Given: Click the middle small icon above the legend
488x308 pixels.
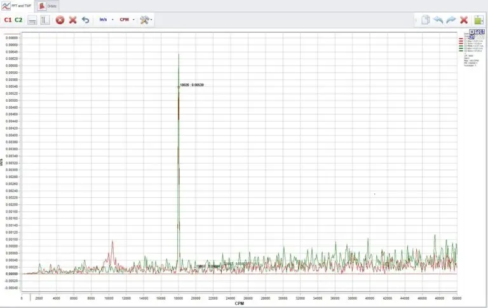Looking at the screenshot, I should 477,32.
